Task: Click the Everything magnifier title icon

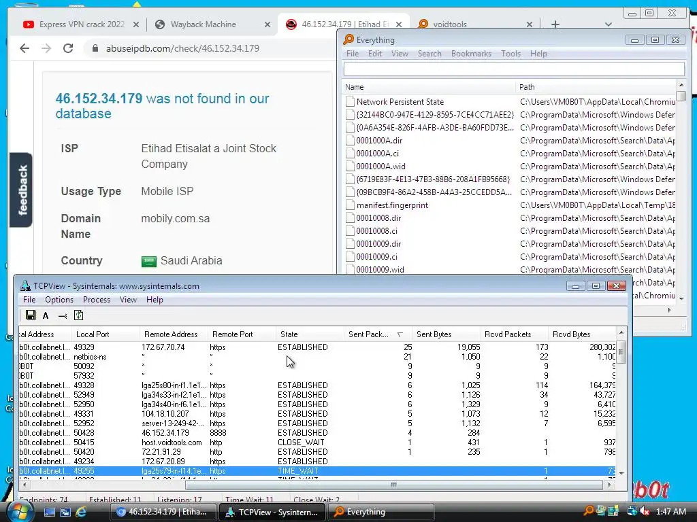Action: click(x=348, y=39)
